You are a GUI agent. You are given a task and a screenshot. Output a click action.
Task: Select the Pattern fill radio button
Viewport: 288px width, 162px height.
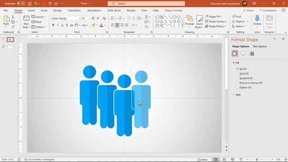click(x=237, y=88)
